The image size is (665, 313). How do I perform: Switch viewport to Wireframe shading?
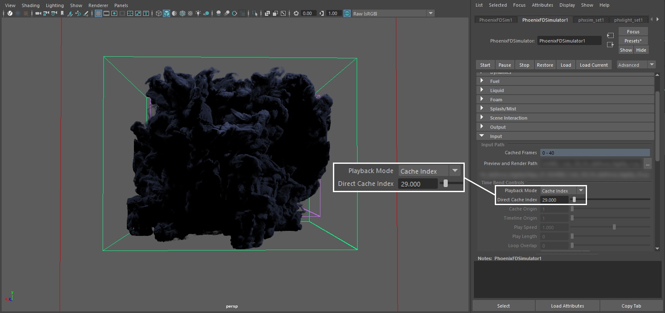pyautogui.click(x=159, y=13)
